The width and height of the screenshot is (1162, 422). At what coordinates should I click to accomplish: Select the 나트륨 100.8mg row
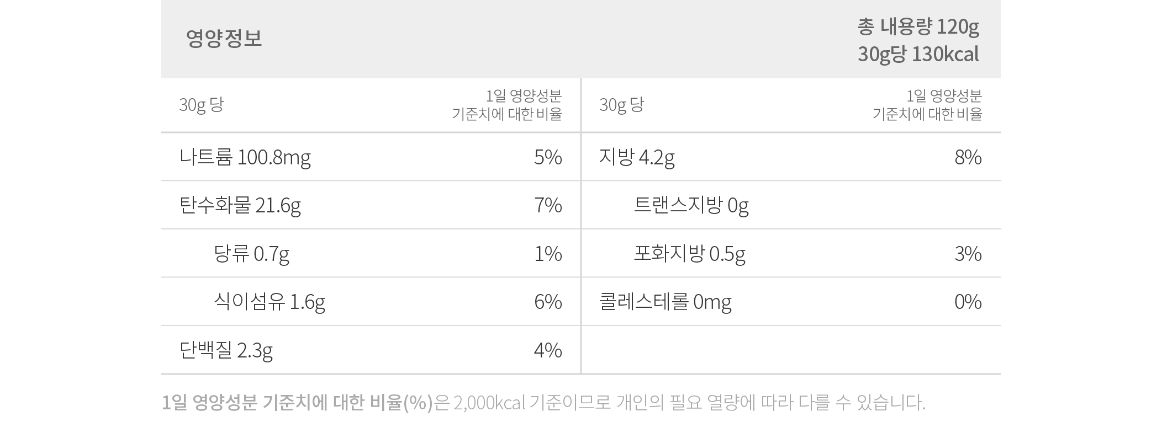coord(371,157)
